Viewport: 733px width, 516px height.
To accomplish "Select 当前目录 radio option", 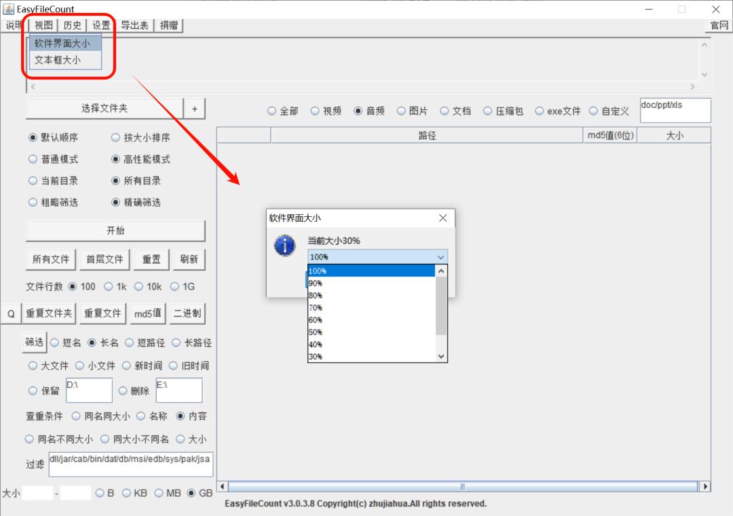I will [x=54, y=181].
